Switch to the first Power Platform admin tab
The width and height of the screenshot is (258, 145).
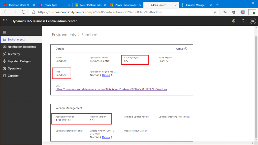(90, 5)
